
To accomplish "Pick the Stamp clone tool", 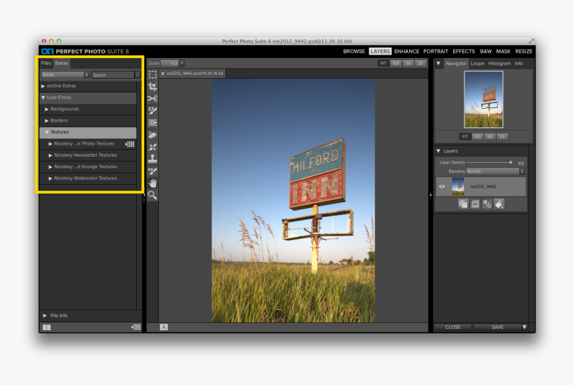I will [x=152, y=159].
